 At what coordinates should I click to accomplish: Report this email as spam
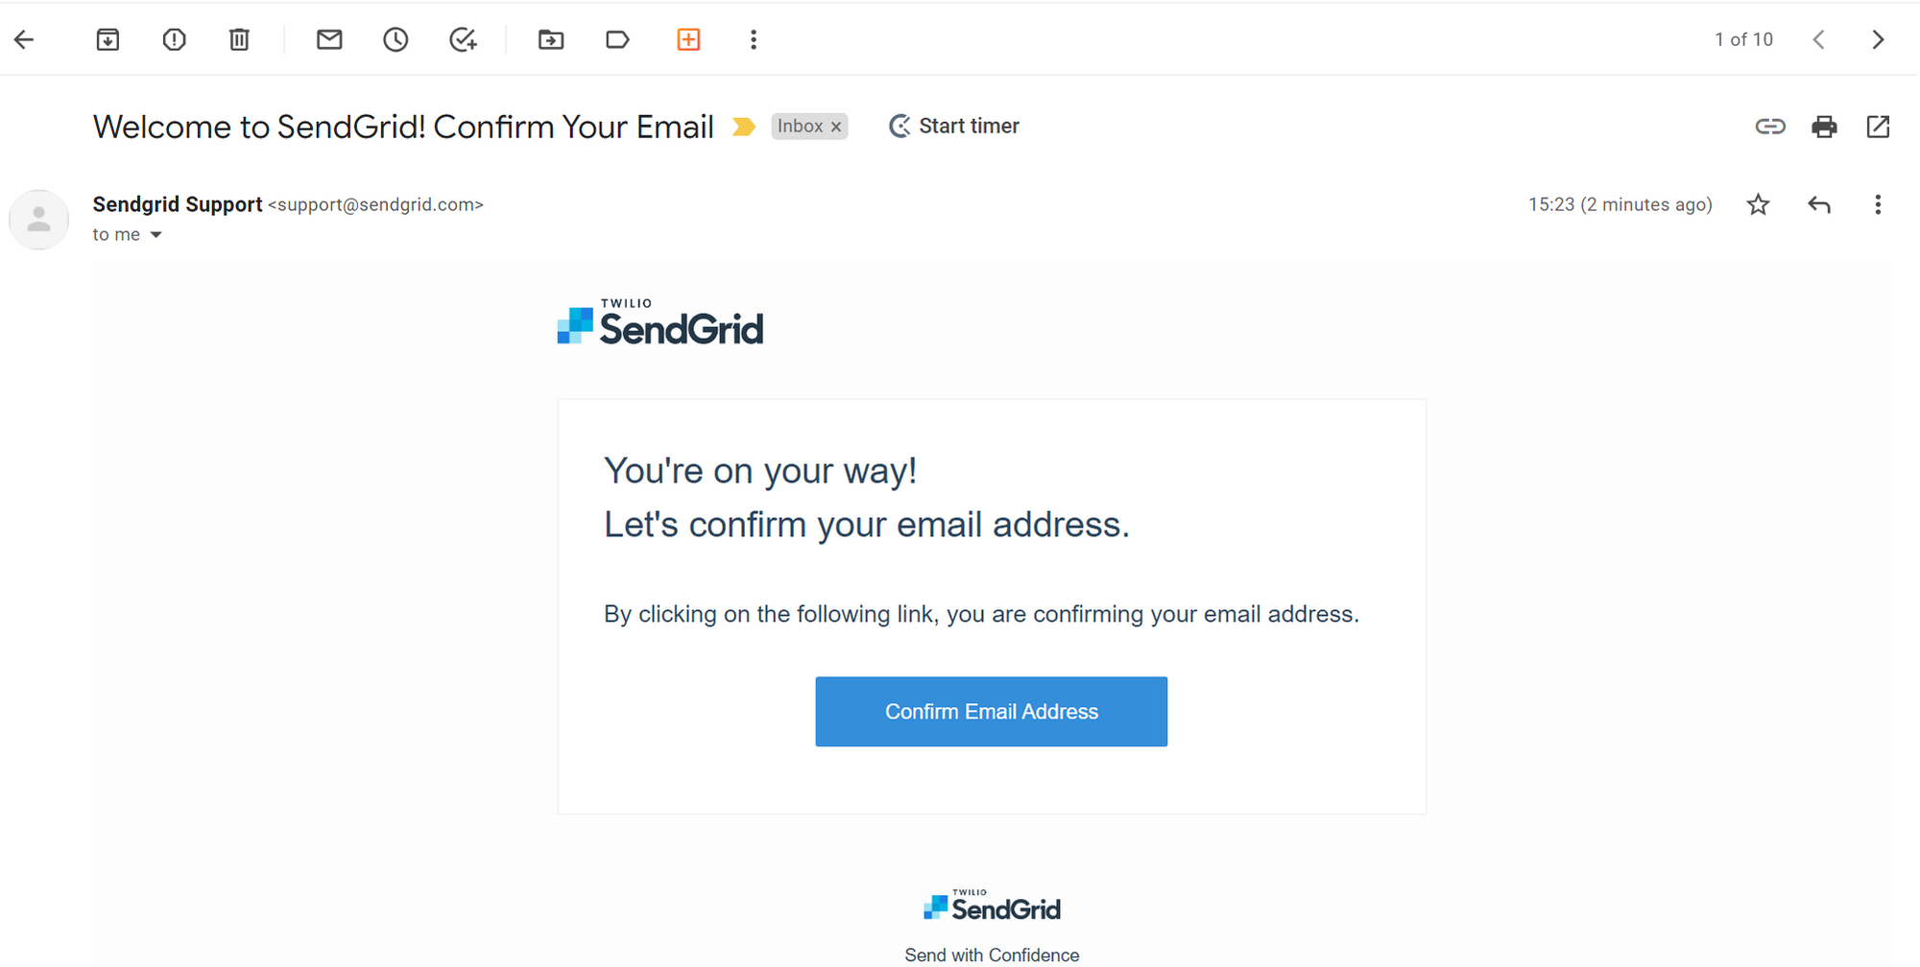pos(174,39)
